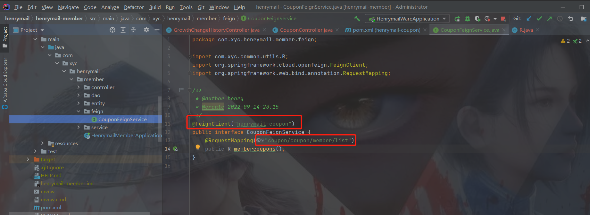Commit changes with Git checkmark icon
590x215 pixels.
pyautogui.click(x=539, y=19)
